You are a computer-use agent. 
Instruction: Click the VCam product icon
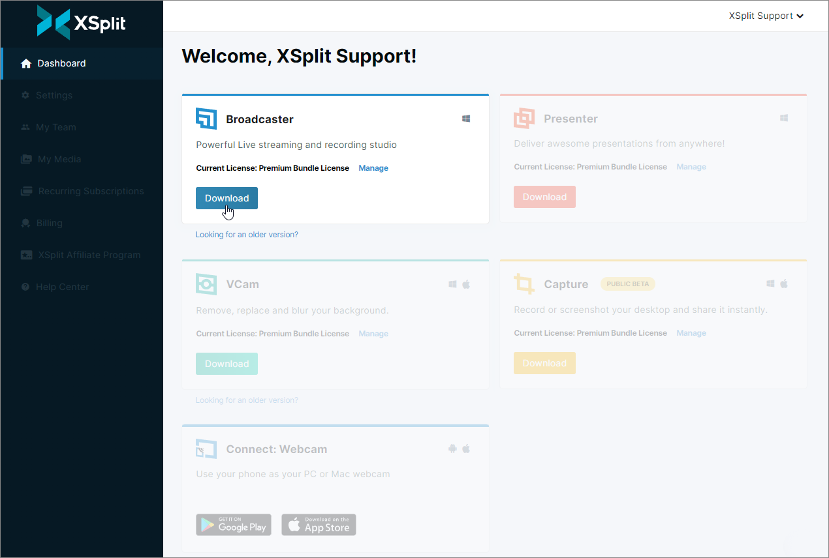click(x=206, y=284)
